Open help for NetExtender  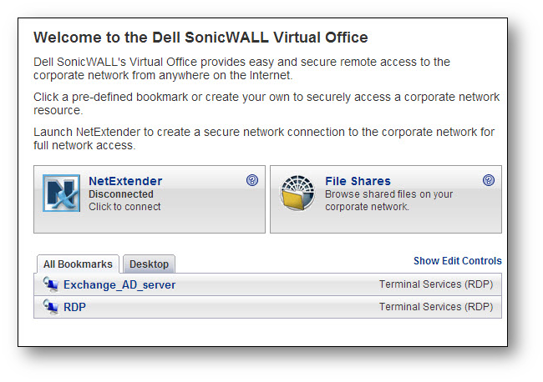click(x=252, y=180)
